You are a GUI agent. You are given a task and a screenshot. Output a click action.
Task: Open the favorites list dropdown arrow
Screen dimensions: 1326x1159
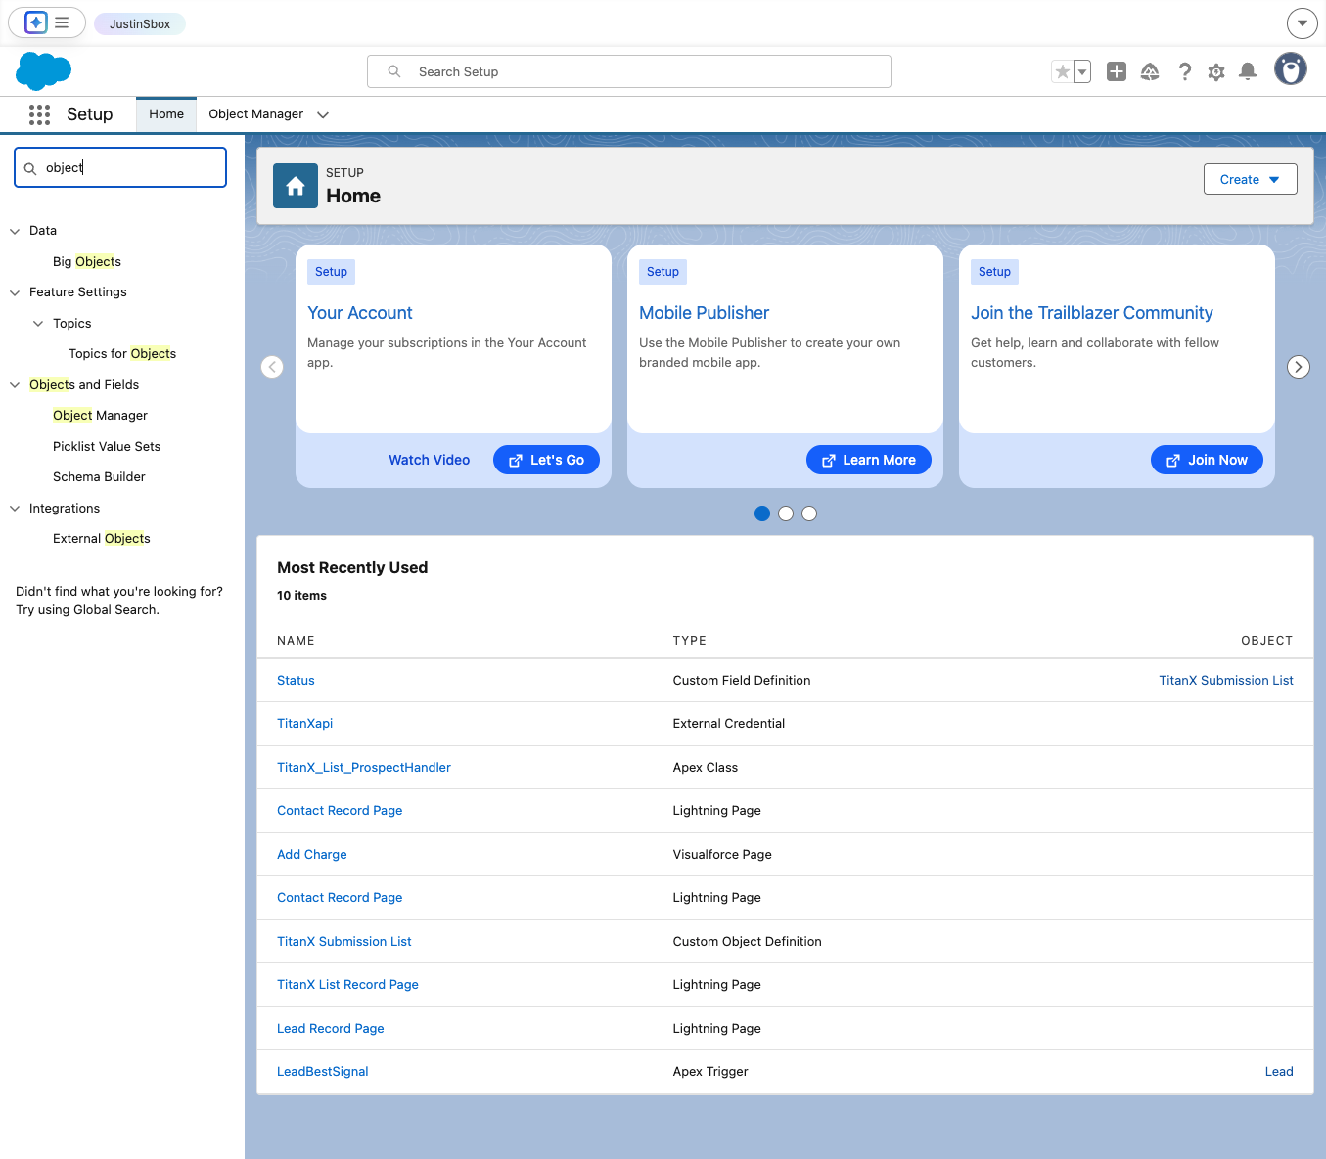click(x=1082, y=71)
